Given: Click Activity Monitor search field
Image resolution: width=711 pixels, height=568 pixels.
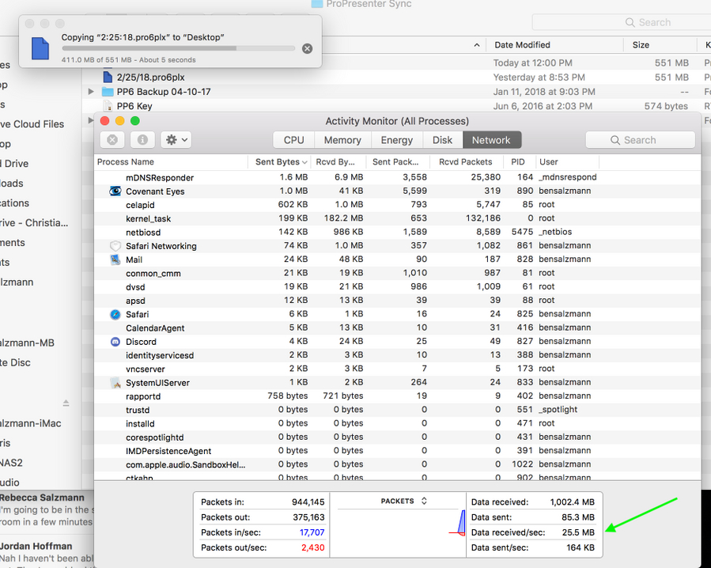Looking at the screenshot, I should (641, 140).
